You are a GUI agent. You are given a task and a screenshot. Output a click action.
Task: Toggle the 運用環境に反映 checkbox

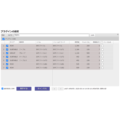[2, 89]
